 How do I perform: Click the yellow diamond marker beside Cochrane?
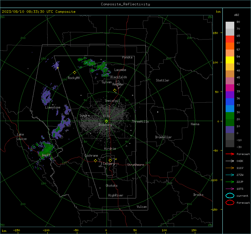coord(95,161)
